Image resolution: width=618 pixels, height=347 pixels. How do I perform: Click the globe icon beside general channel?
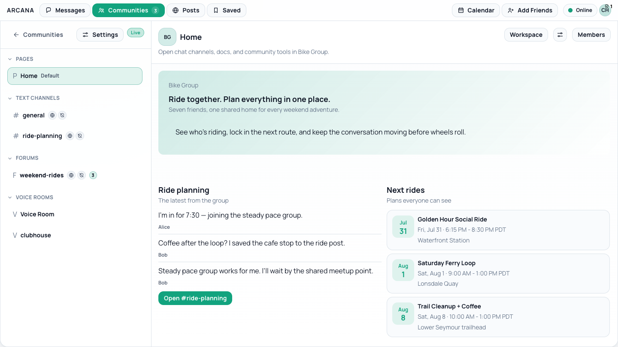coord(52,115)
